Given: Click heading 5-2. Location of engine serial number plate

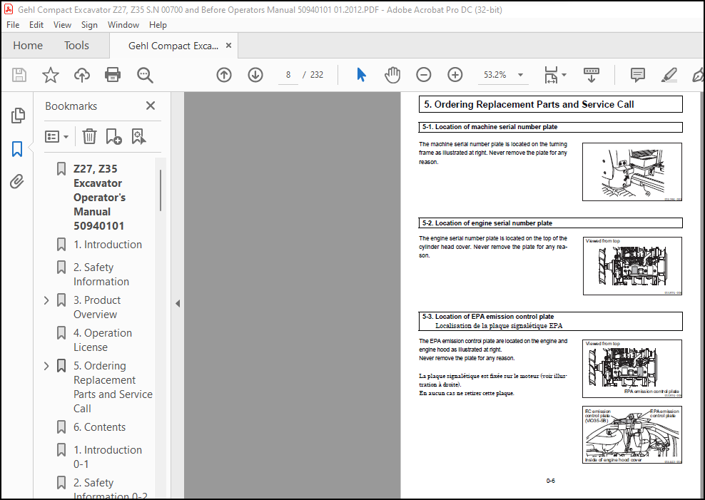Looking at the screenshot, I should pos(487,223).
